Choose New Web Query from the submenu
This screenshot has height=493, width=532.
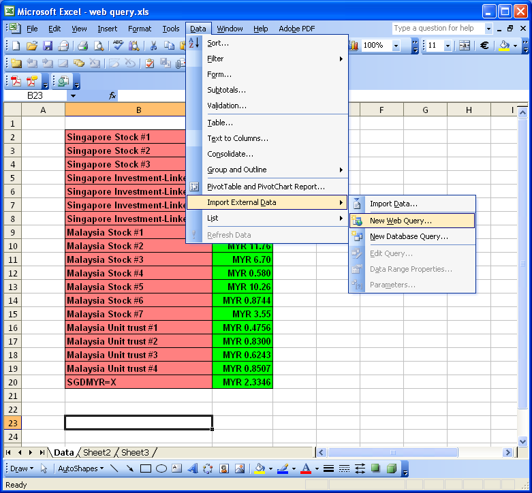click(x=401, y=221)
